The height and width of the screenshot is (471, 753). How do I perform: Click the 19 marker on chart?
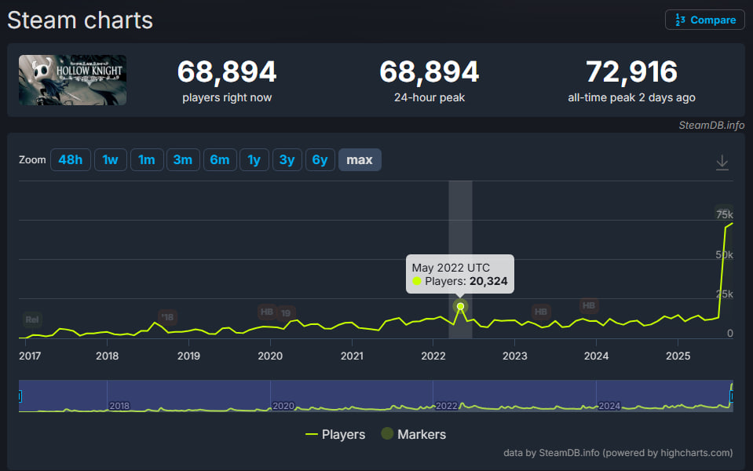[x=286, y=313]
